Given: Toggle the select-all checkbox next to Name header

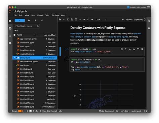Looking at the screenshot, I should tap(14, 35).
